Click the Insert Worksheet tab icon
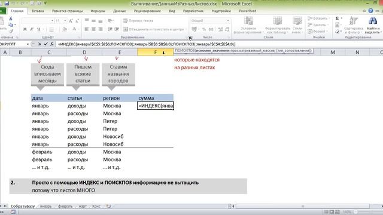The image size is (383, 215). click(108, 207)
